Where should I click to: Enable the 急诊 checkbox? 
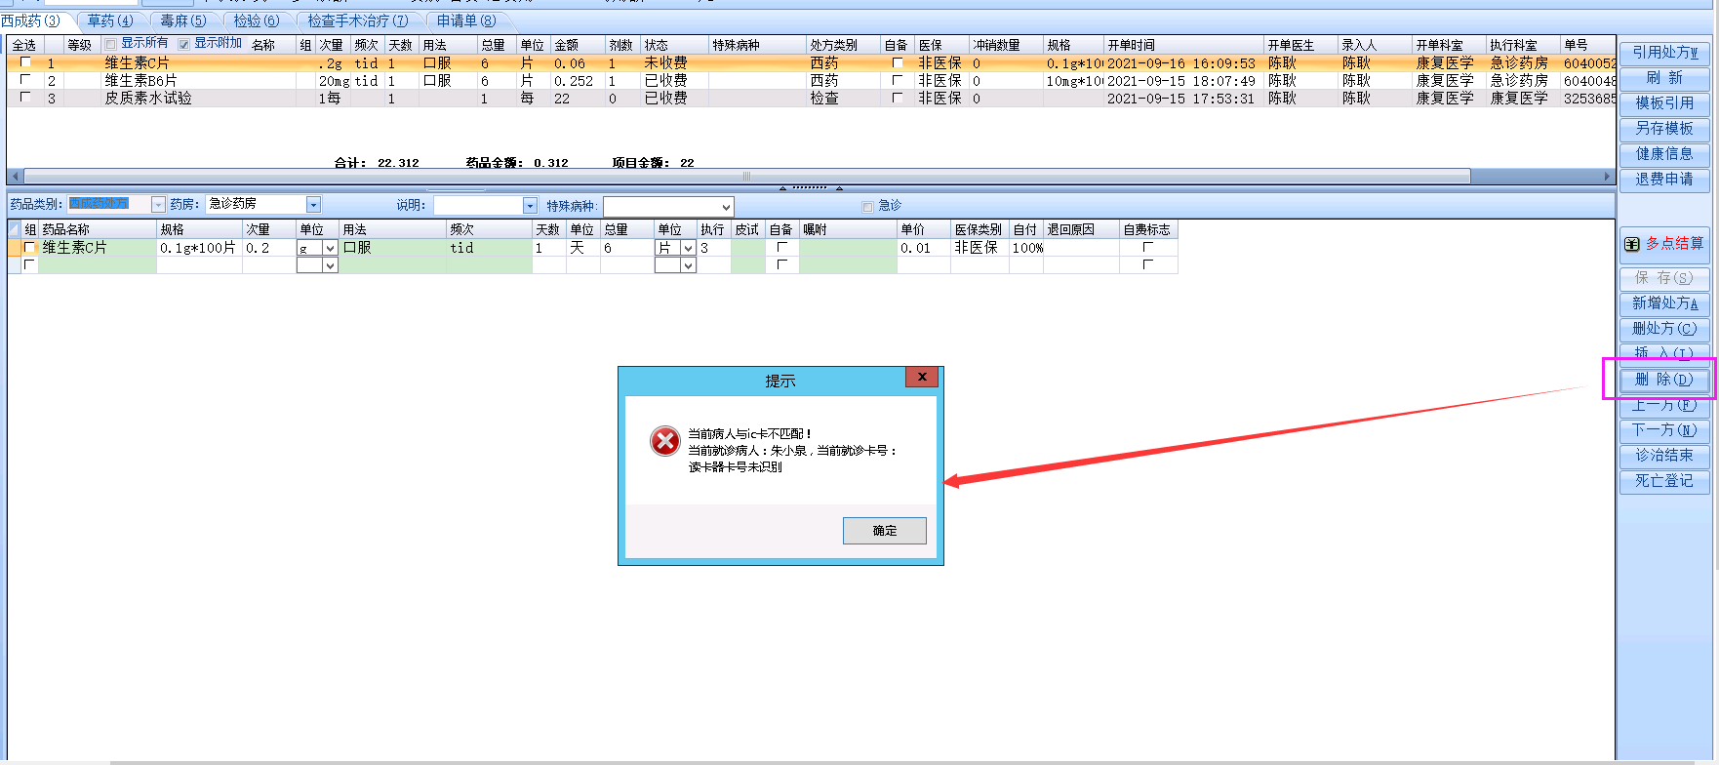[x=867, y=206]
